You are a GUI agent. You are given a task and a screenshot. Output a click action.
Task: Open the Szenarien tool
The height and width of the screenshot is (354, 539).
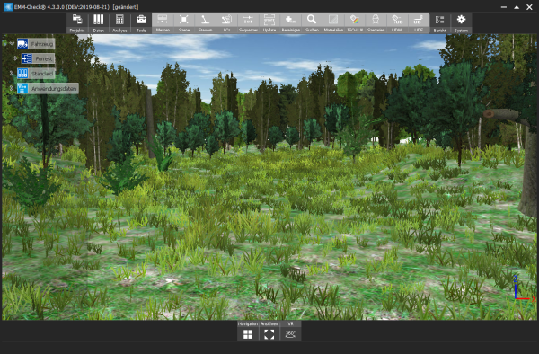(376, 23)
